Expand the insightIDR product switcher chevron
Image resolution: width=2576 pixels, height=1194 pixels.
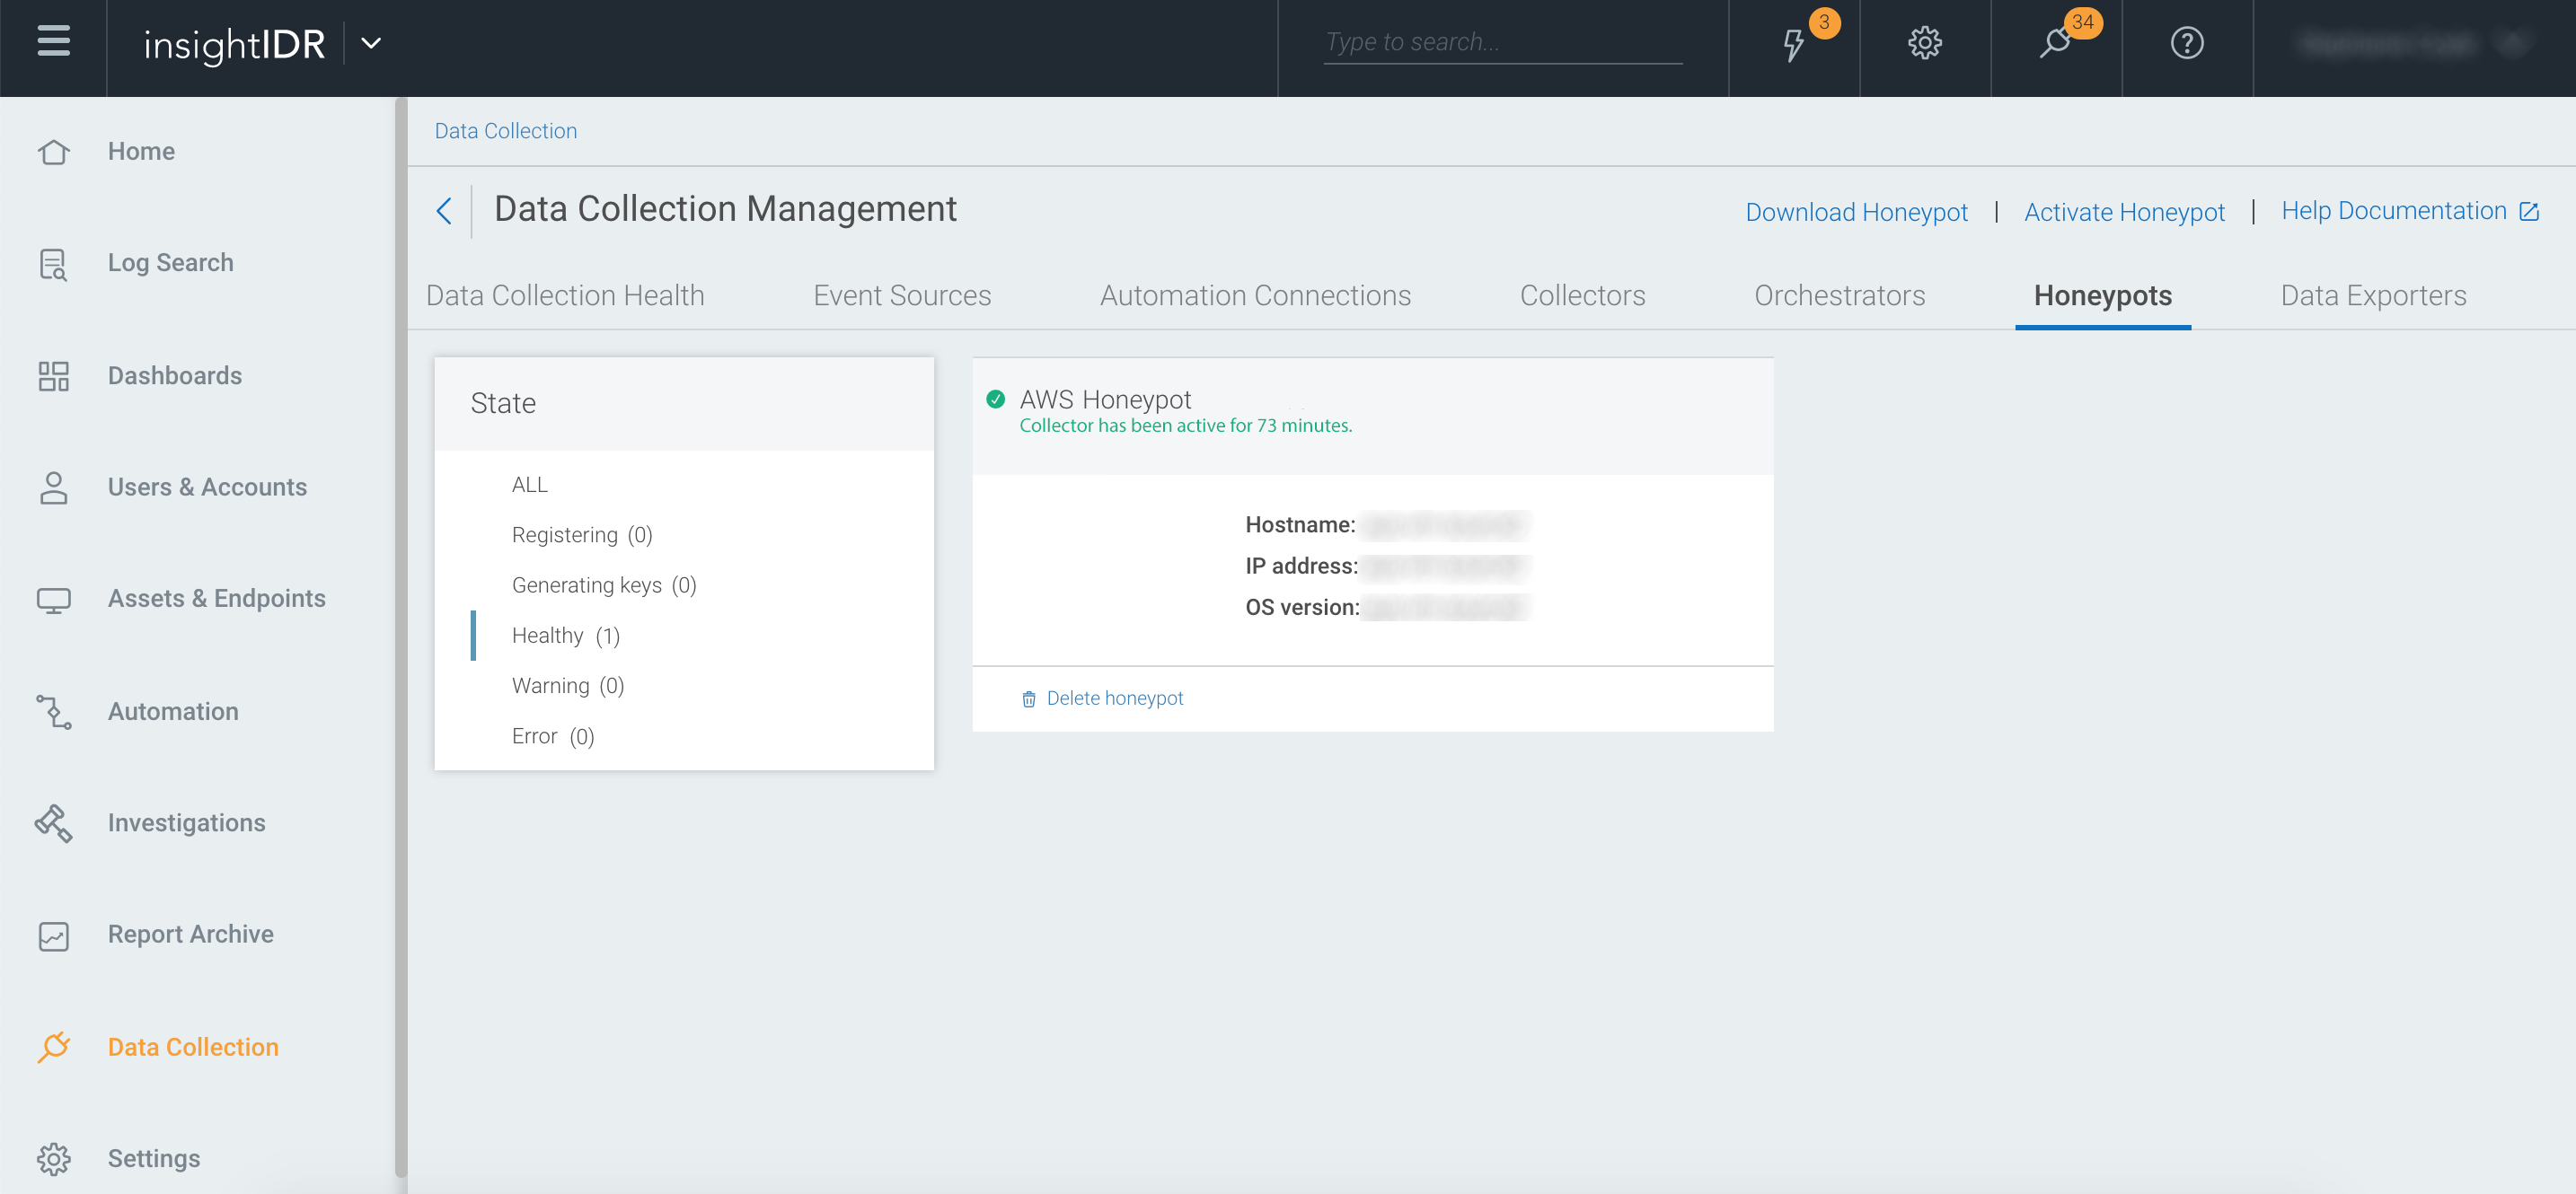[x=371, y=43]
